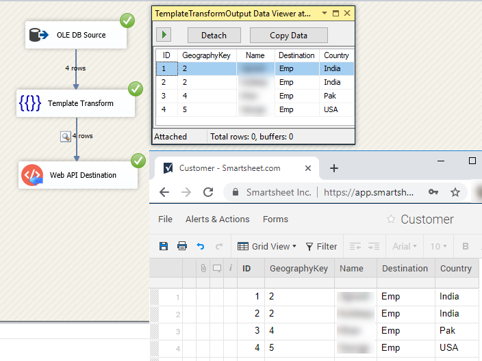
Task: Select the Web API Destination component
Action: point(78,175)
